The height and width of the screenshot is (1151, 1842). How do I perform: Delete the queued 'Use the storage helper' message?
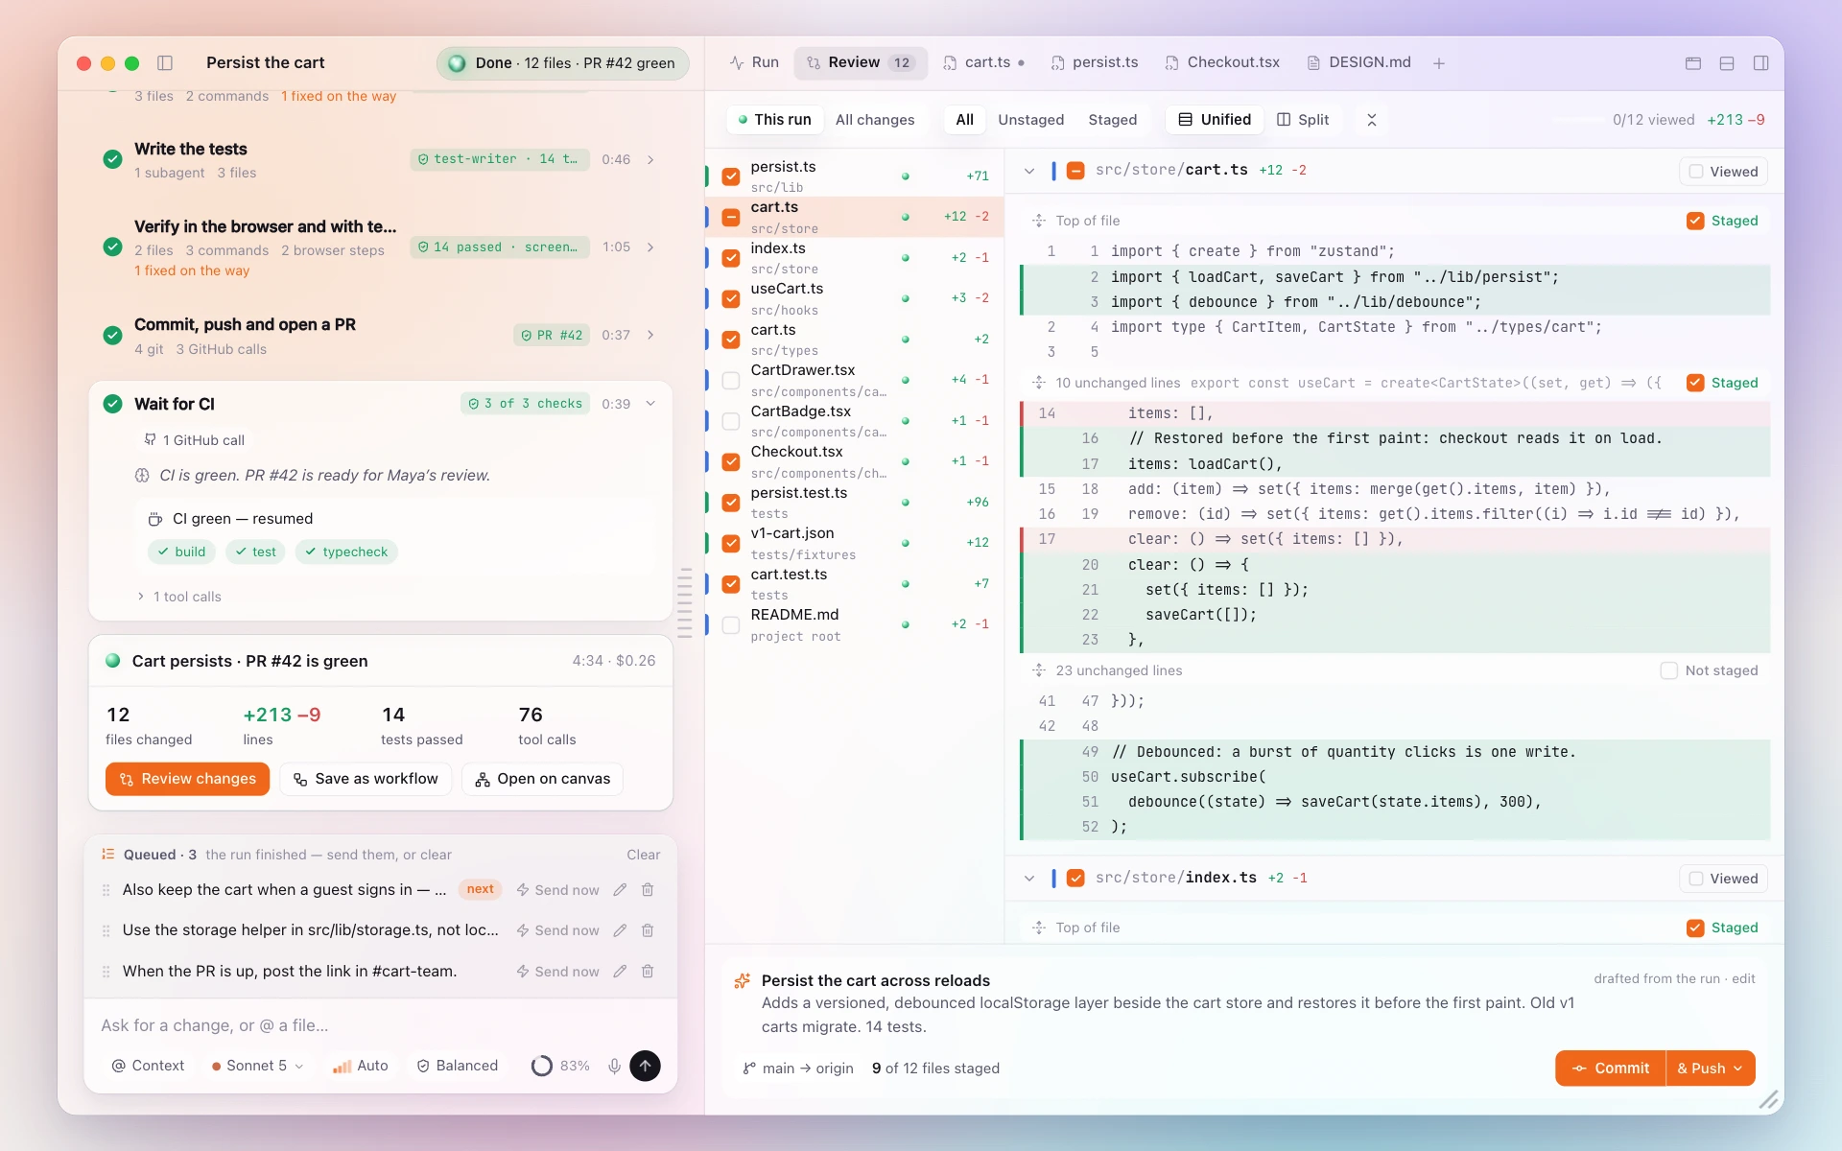click(648, 930)
